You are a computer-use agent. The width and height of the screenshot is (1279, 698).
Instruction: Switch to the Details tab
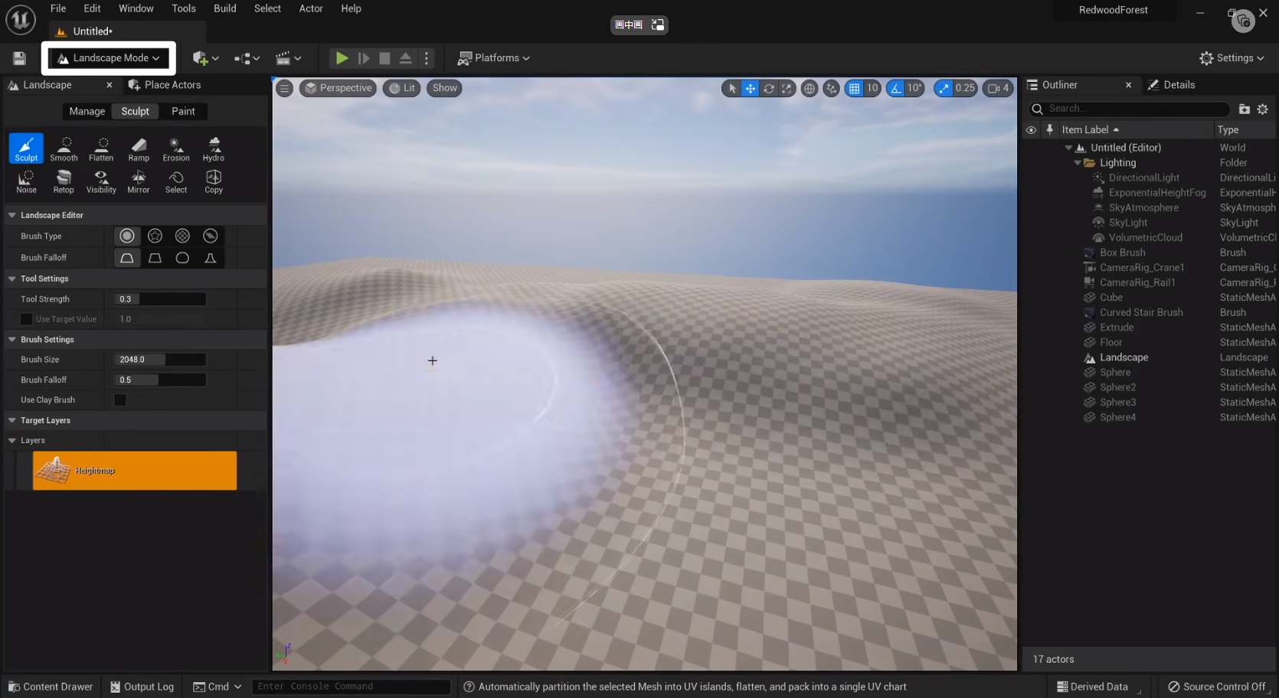pos(1172,85)
